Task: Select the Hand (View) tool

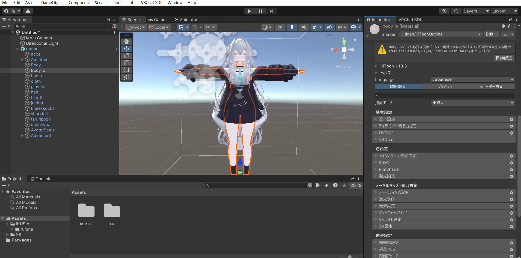Action: (127, 42)
